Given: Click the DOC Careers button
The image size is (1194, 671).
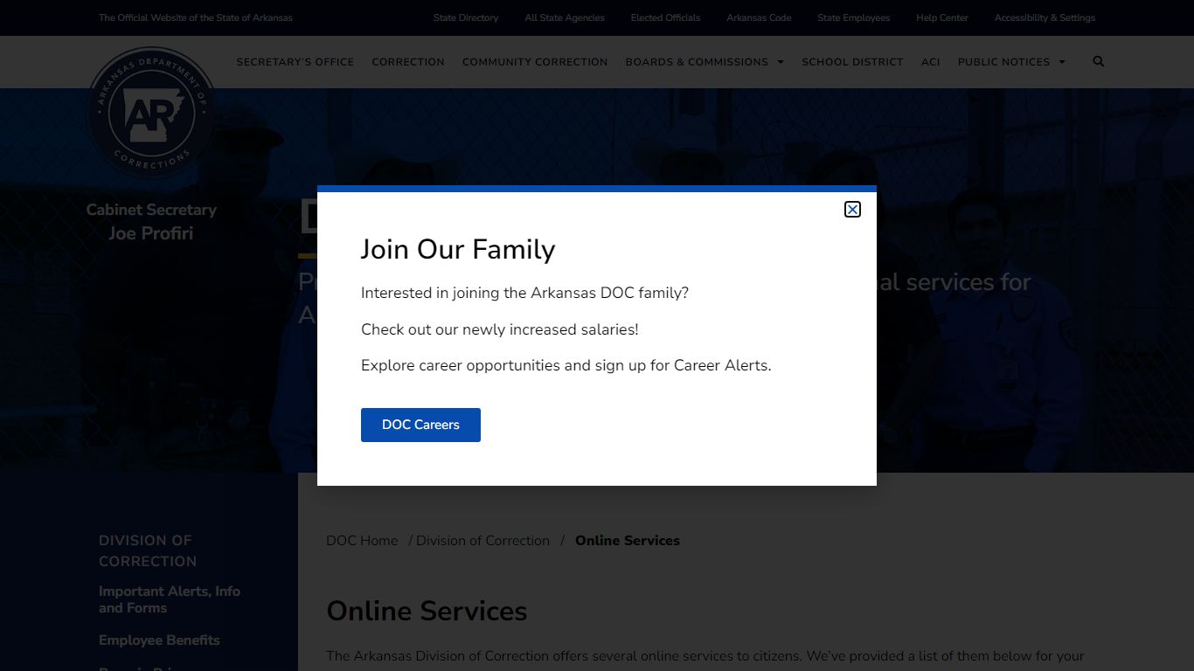Looking at the screenshot, I should point(420,425).
